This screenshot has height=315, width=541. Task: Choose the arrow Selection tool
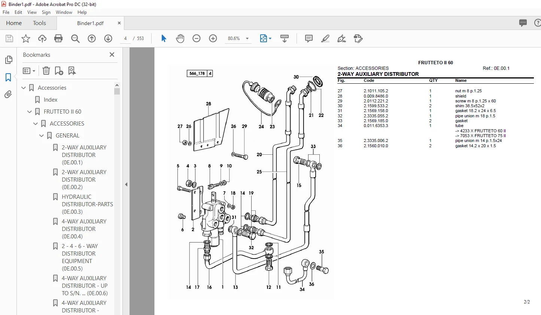(164, 38)
